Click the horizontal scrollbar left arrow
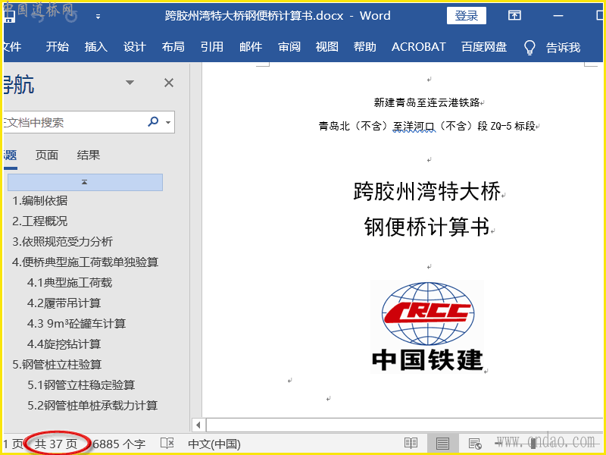Viewport: 606px width, 455px height. 198,425
